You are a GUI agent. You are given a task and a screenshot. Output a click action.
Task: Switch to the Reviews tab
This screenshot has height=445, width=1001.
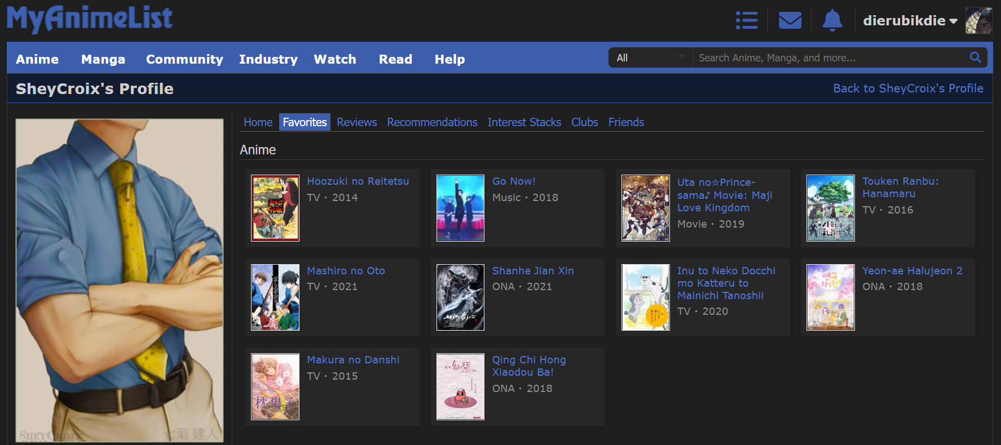pyautogui.click(x=357, y=122)
